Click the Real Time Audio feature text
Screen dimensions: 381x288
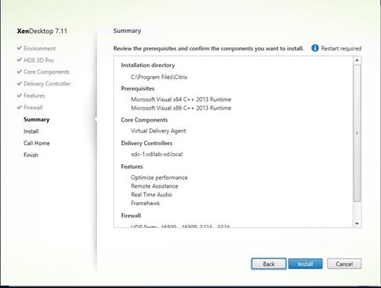click(151, 195)
